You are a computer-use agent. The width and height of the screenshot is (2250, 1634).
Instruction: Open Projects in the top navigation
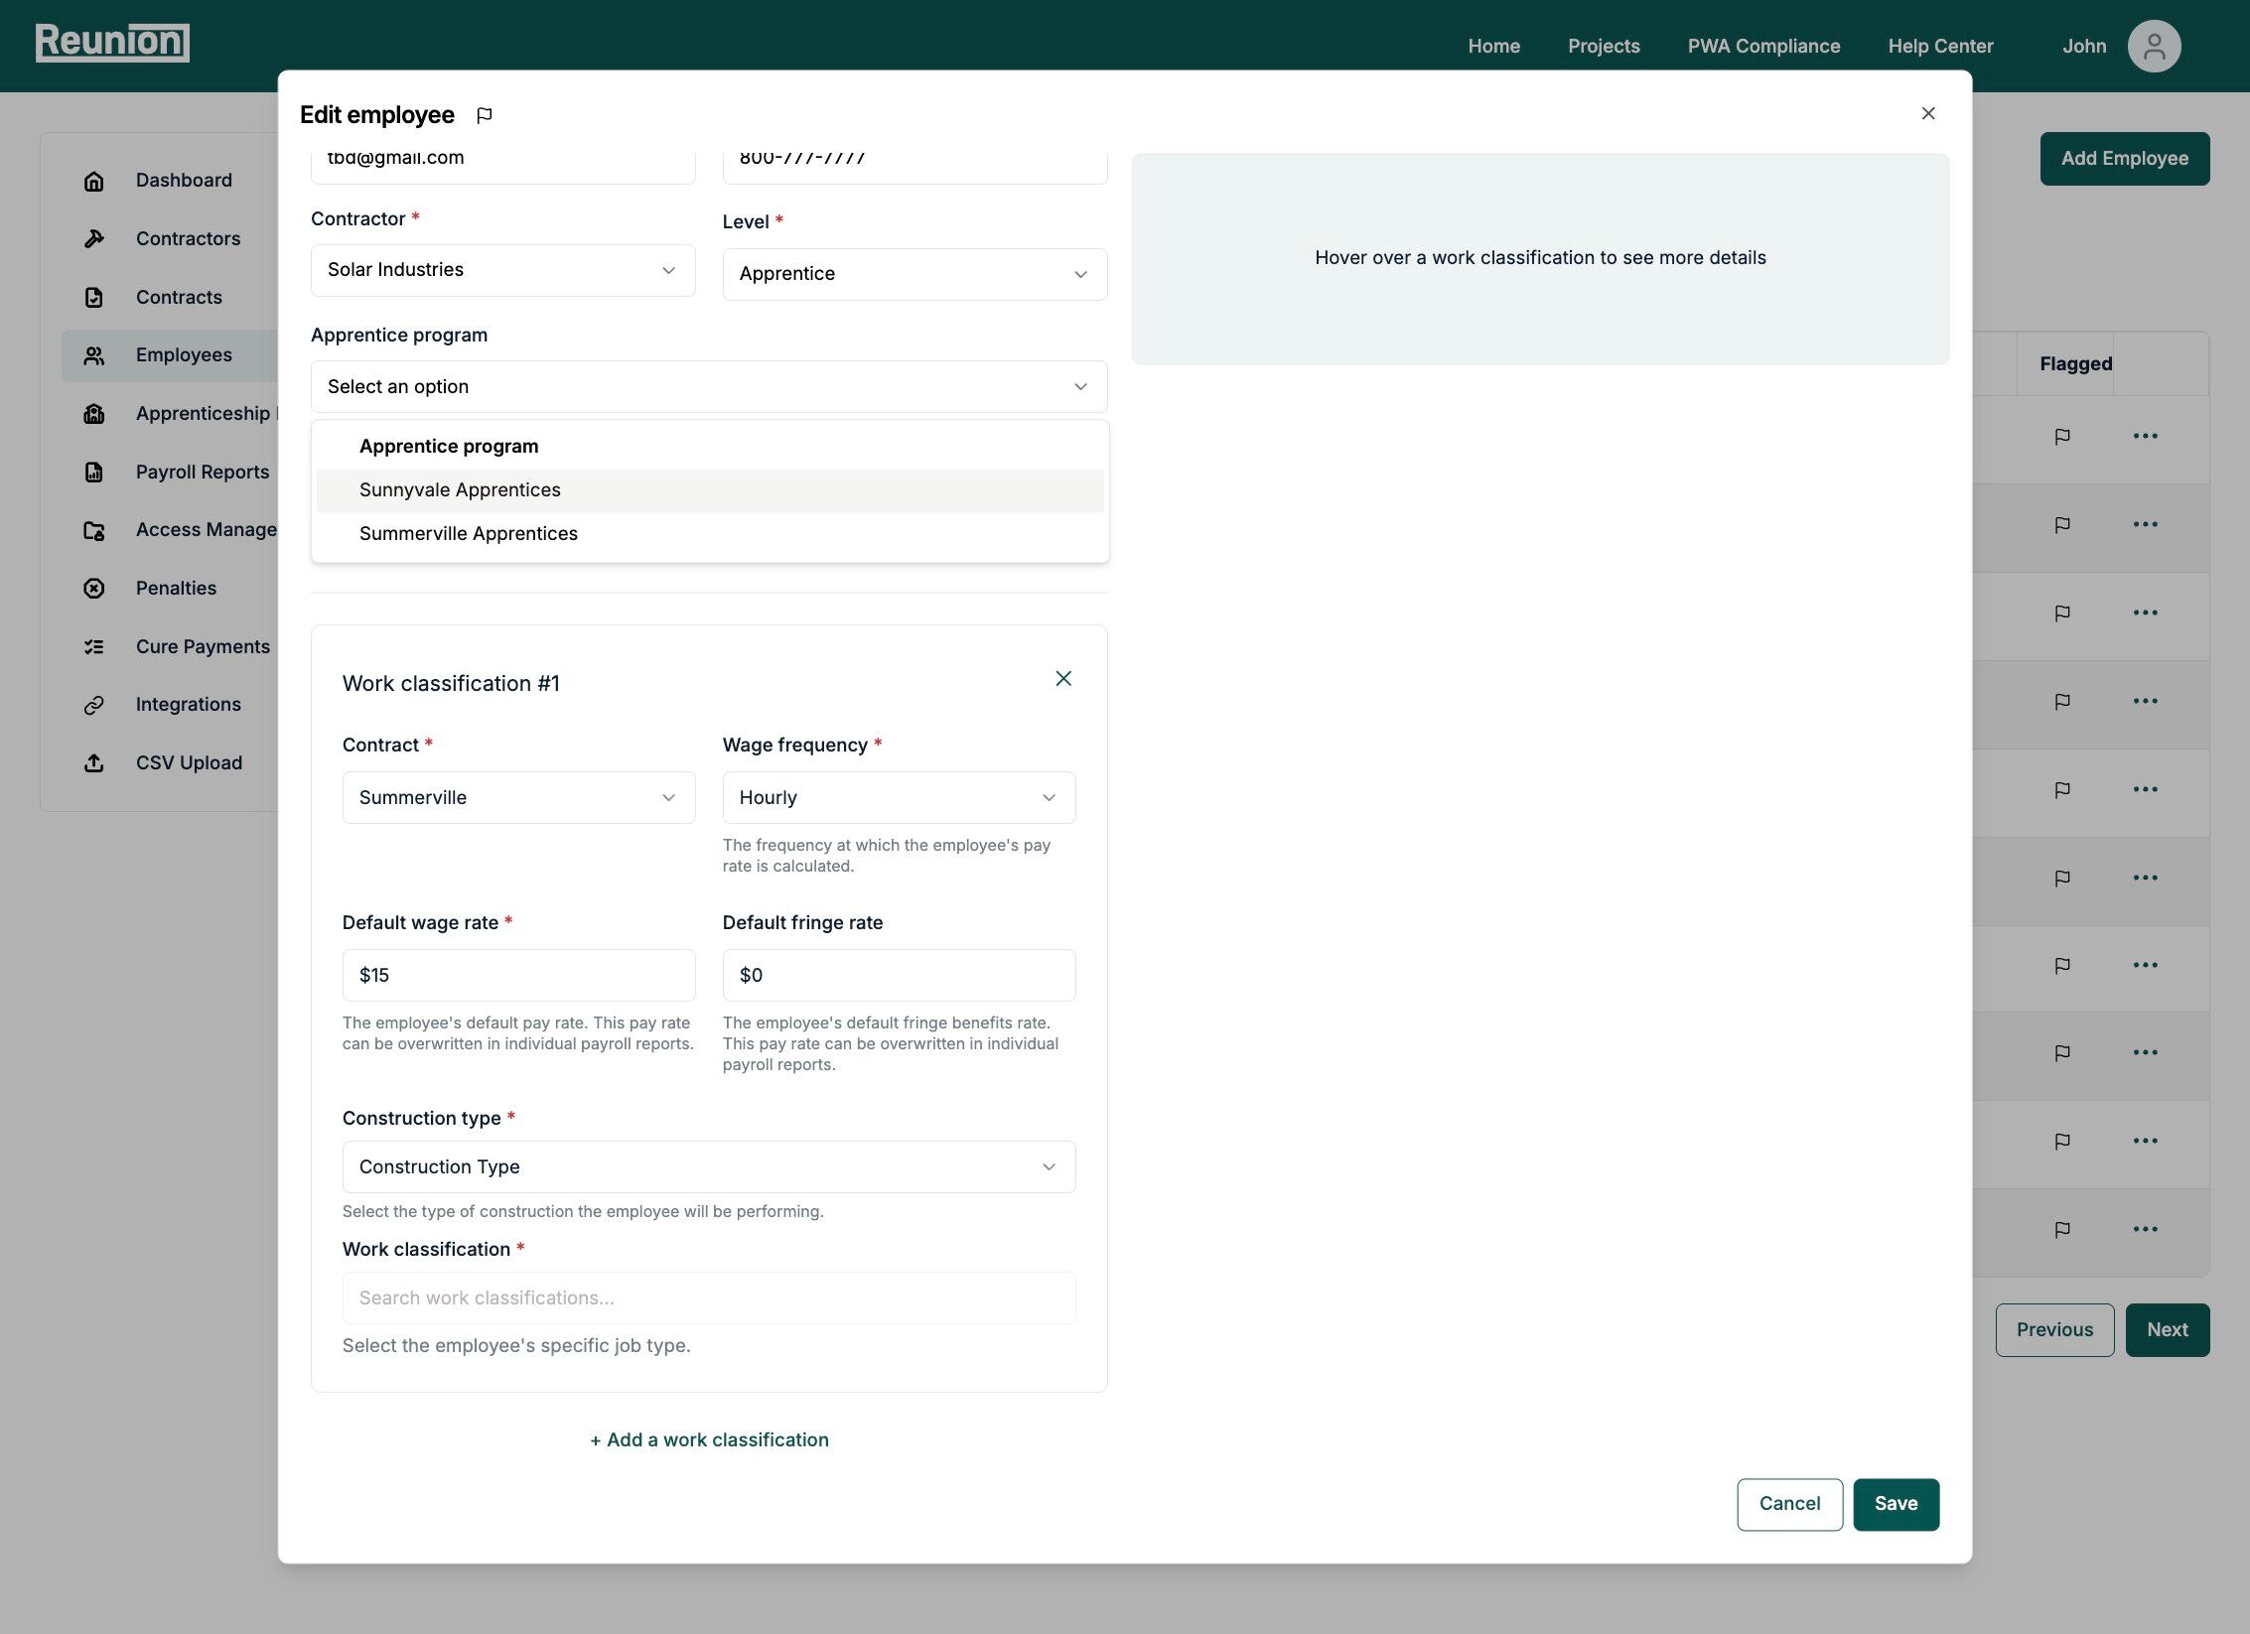(1603, 46)
